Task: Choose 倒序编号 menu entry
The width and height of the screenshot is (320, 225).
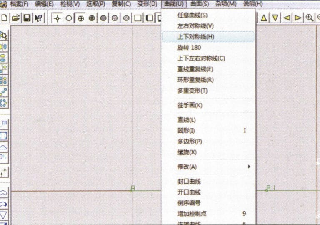Action: [209, 203]
